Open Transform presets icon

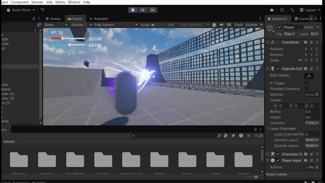(x=311, y=42)
